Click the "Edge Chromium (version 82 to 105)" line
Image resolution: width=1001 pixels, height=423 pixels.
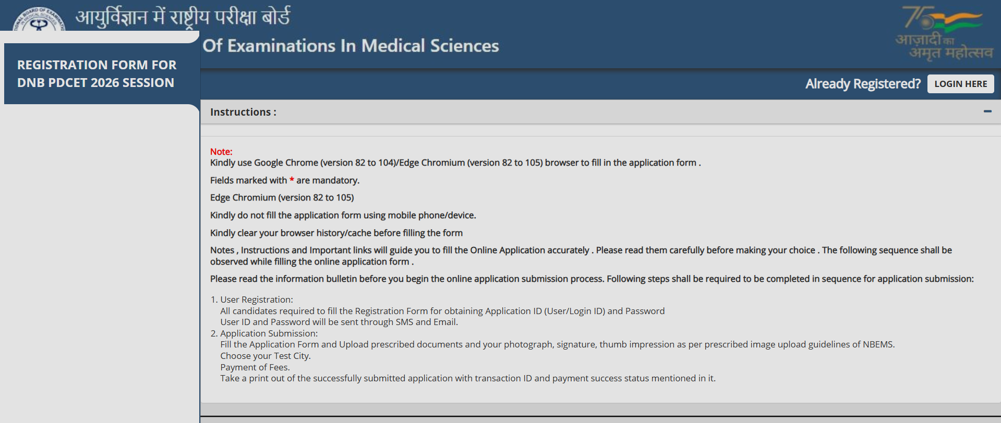282,197
